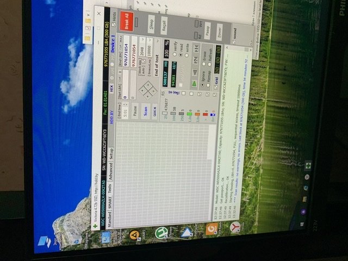This screenshot has height=261, width=348.
Task: Start scan with the green play icon
Action: tap(194, 84)
